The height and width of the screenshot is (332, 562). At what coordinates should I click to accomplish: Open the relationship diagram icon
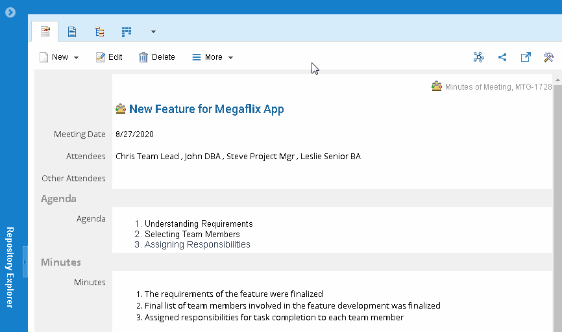479,57
